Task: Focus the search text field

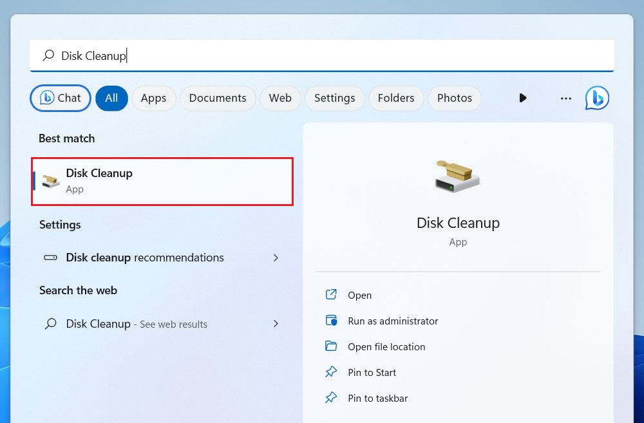Action: [x=321, y=55]
